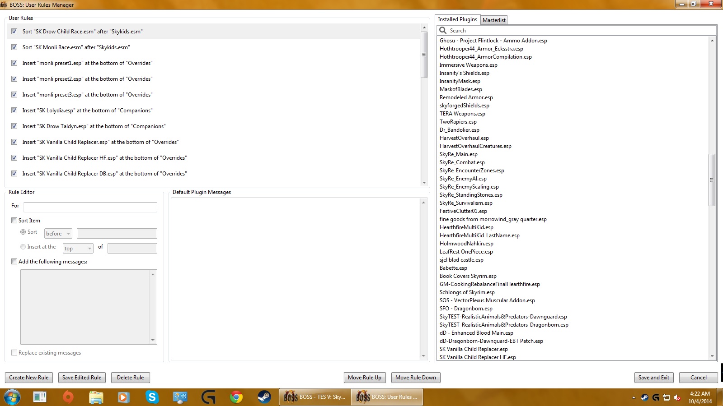
Task: Open the before/after sort dropdown
Action: pos(58,233)
